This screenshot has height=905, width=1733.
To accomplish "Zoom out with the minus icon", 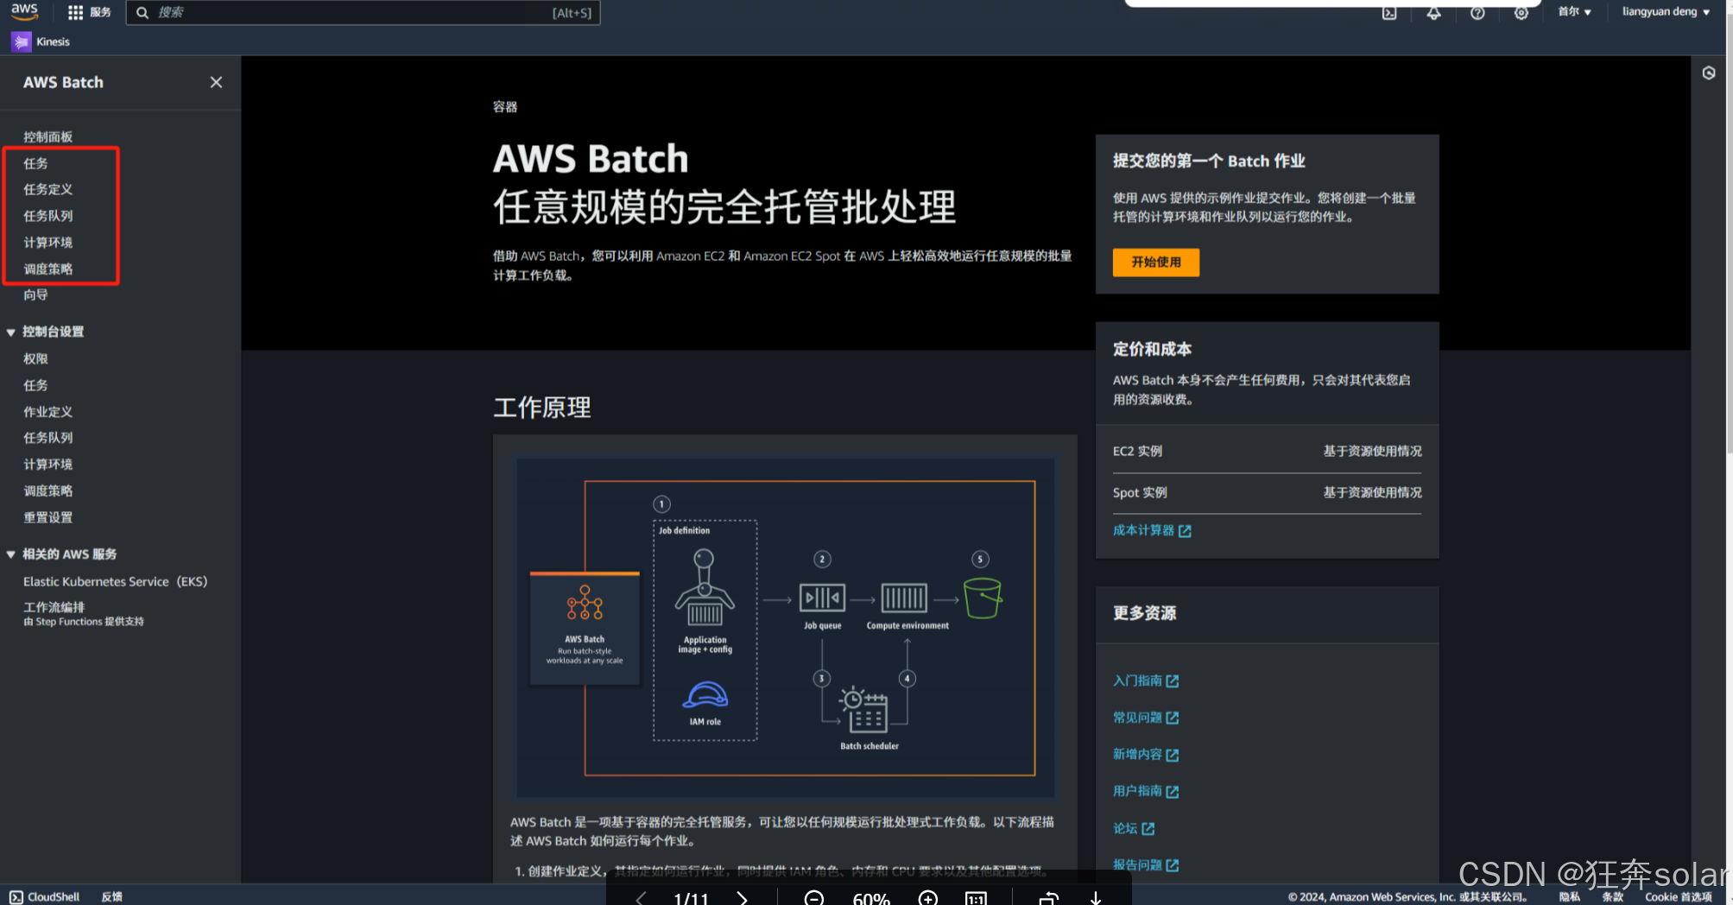I will tap(814, 898).
